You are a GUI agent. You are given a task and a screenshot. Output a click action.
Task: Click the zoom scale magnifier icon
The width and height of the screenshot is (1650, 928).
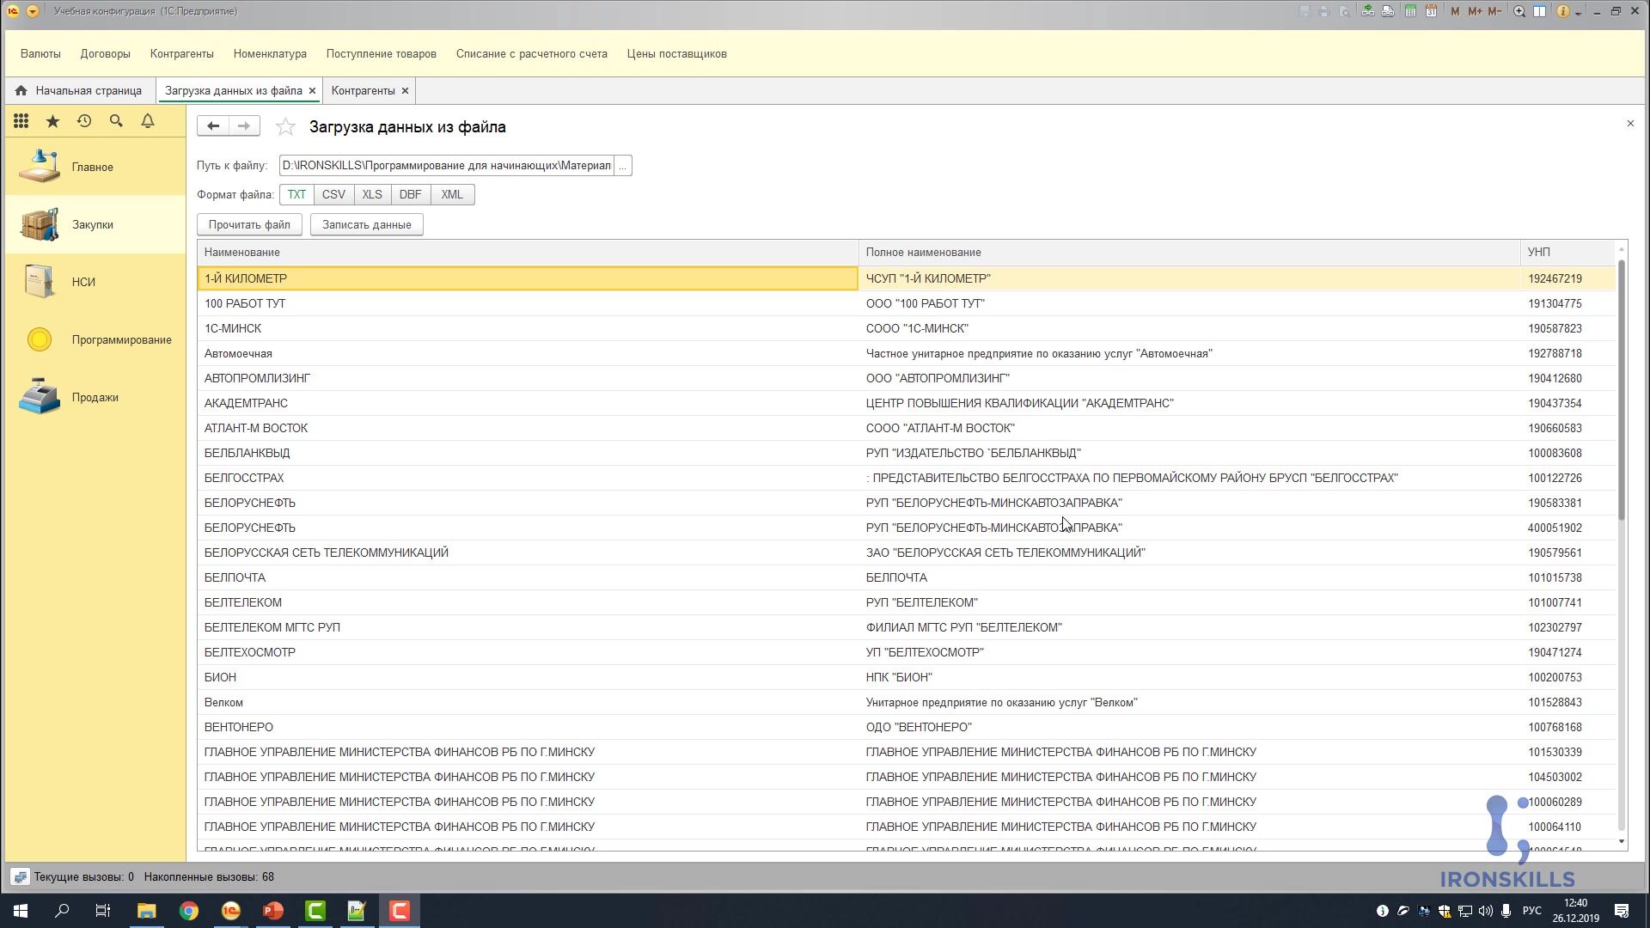coord(1519,11)
